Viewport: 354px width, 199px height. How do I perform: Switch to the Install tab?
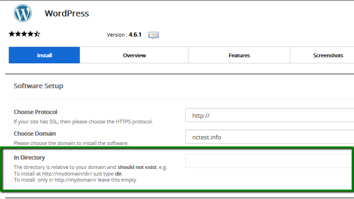(45, 55)
